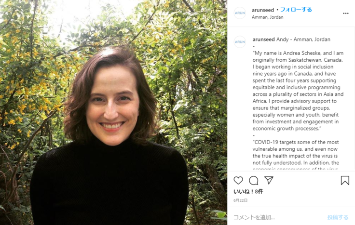Click the 6月22日 post date

coord(241,200)
